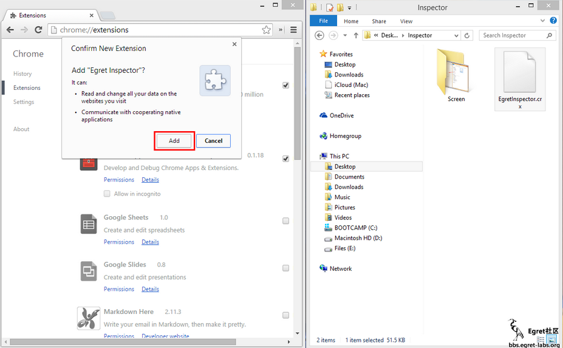This screenshot has height=348, width=563.
Task: Go up one folder level in Explorer
Action: tap(356, 35)
